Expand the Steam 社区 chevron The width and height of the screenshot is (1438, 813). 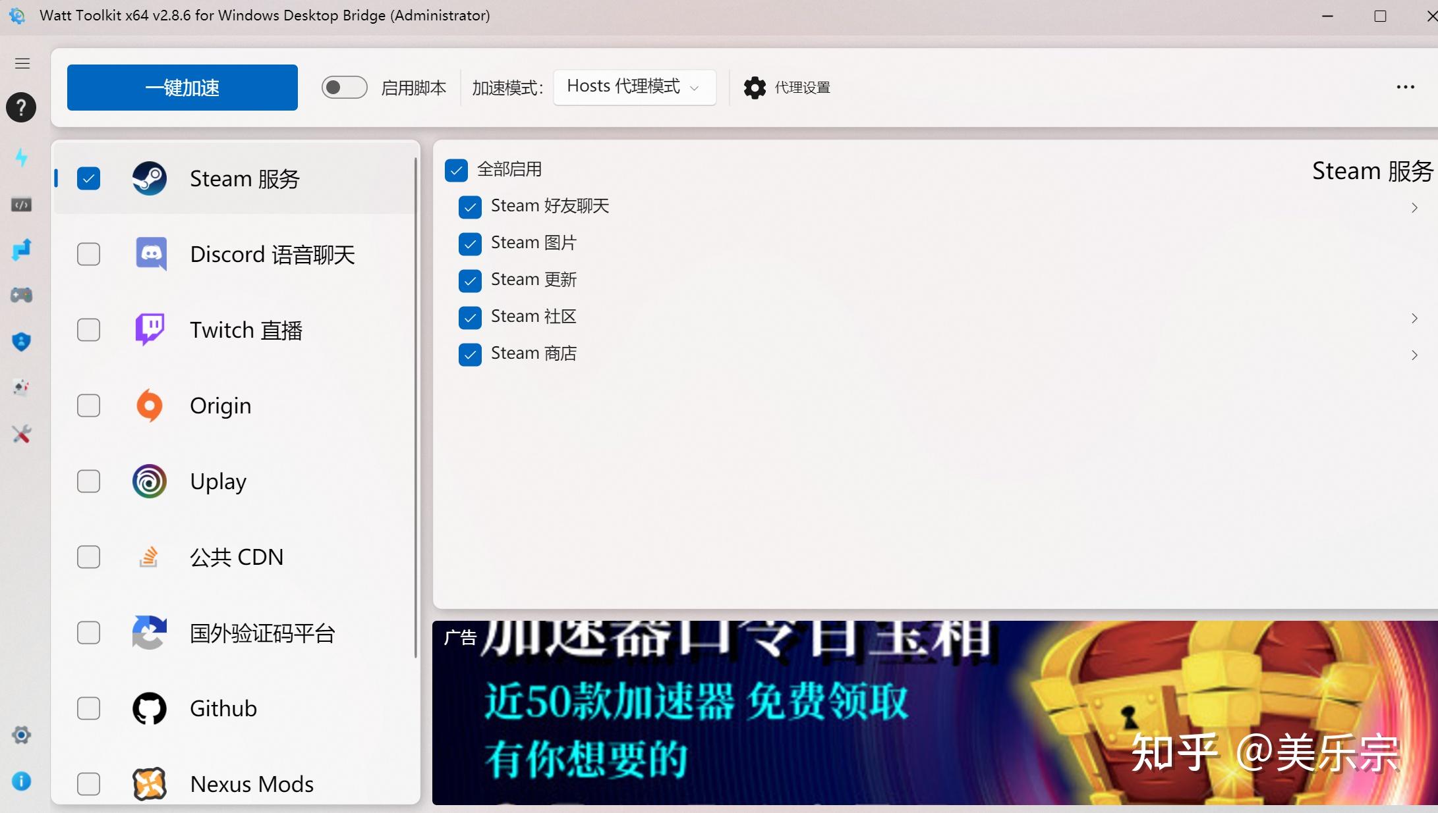1414,318
